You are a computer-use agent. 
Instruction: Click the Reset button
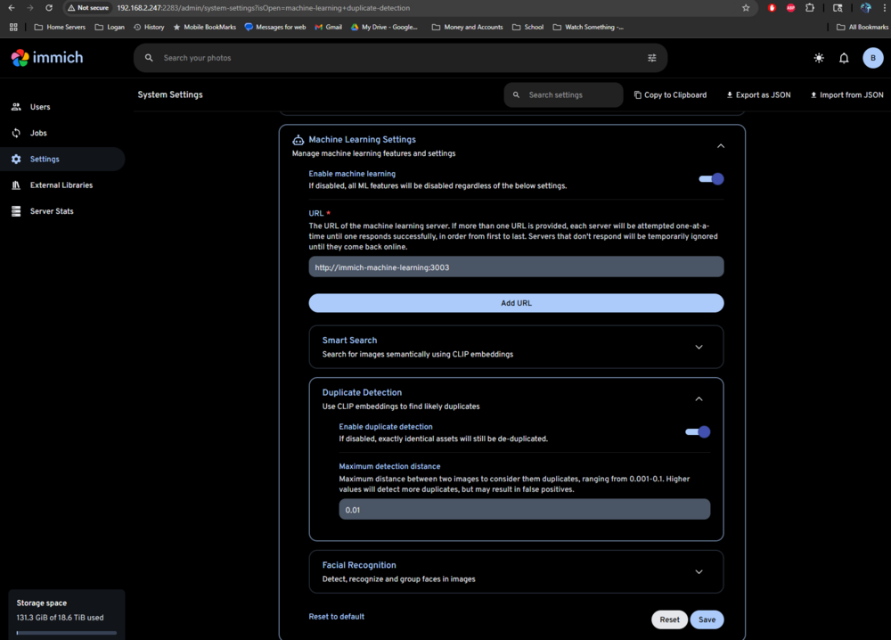[669, 619]
